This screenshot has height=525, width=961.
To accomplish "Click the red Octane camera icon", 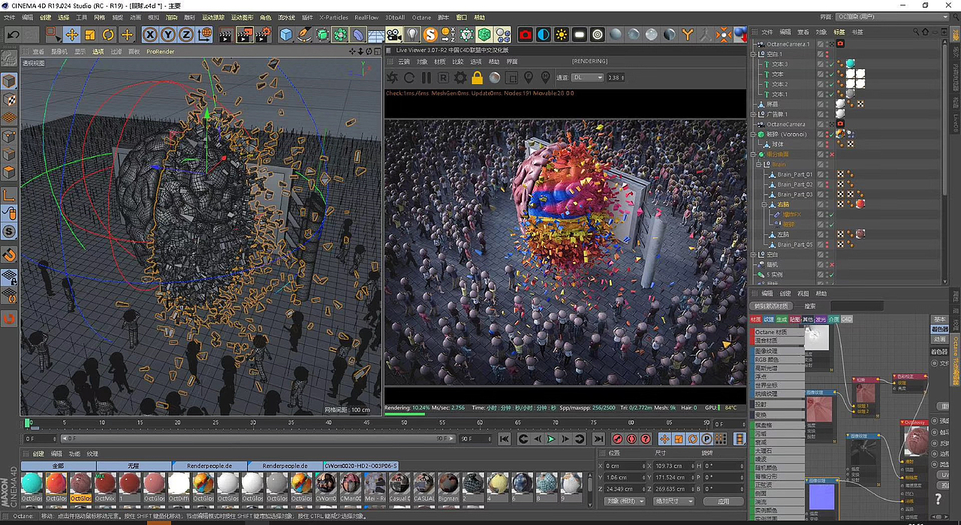I will 526,35.
